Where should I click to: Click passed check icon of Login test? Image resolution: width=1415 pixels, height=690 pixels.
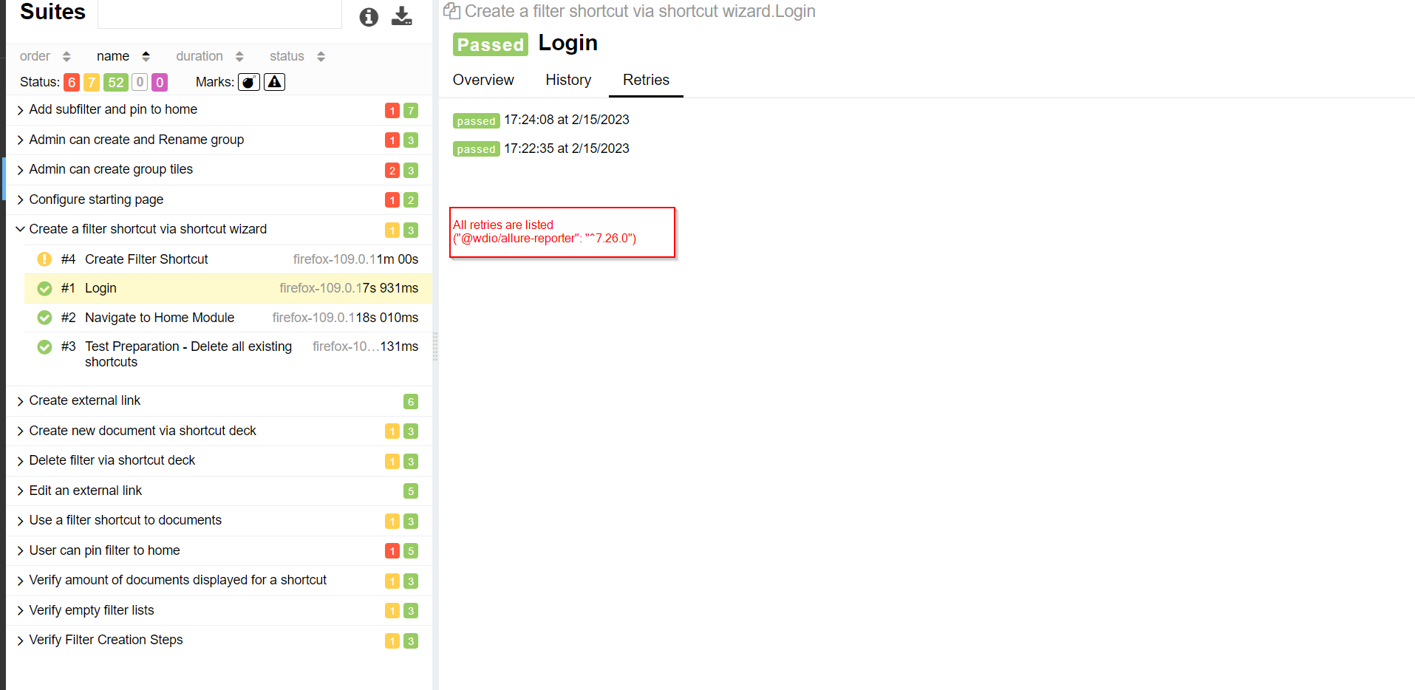tap(44, 288)
